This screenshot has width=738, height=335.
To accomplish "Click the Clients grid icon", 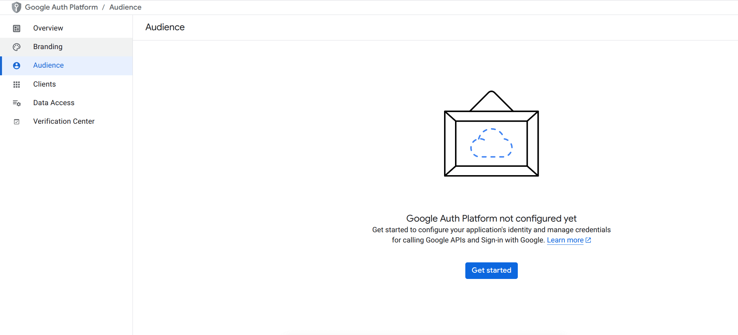I will click(x=17, y=85).
